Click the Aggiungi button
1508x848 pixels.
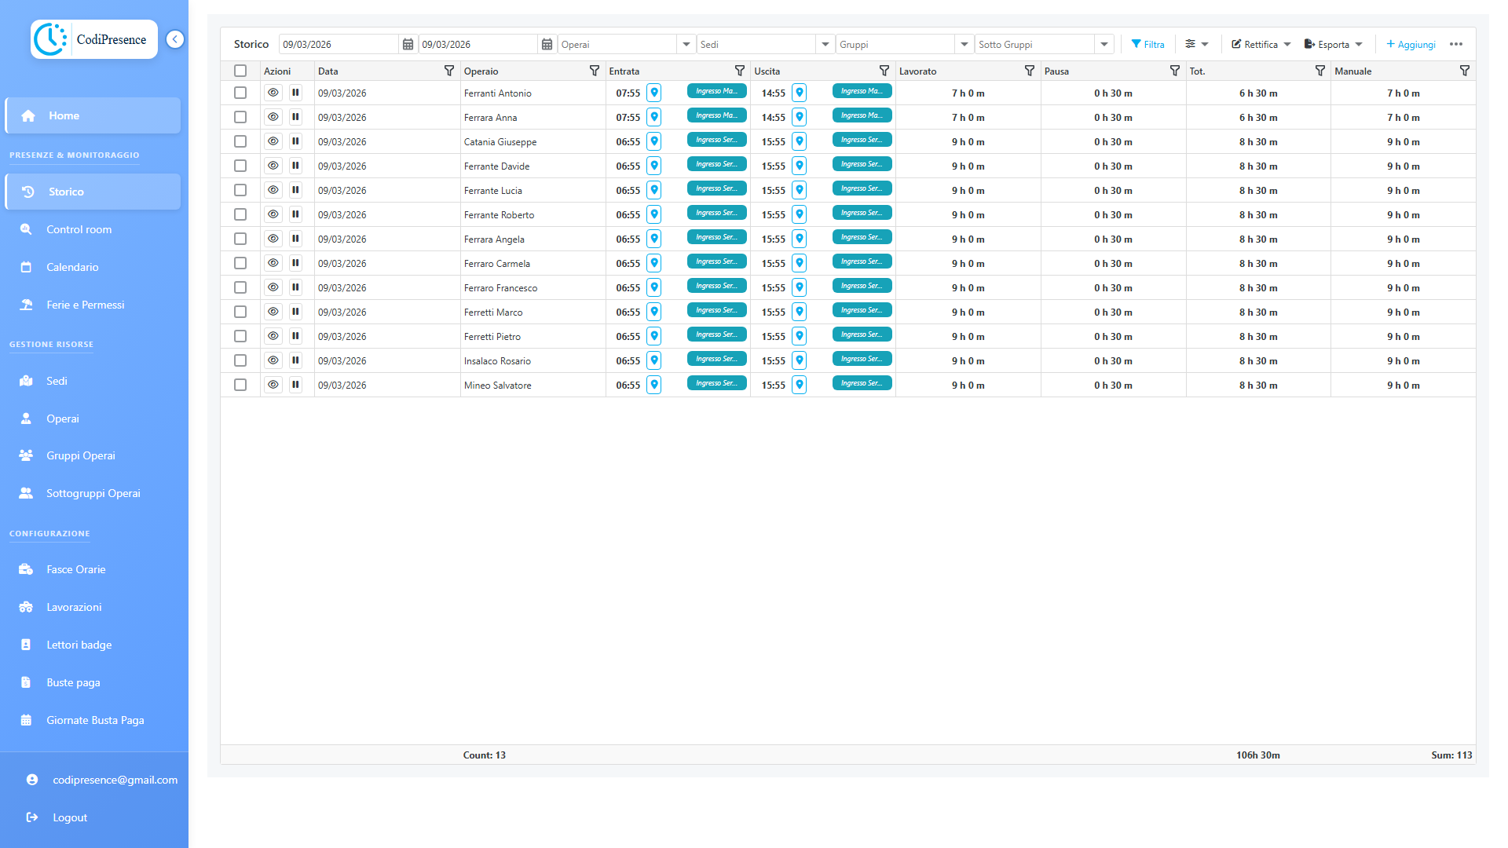coord(1411,44)
